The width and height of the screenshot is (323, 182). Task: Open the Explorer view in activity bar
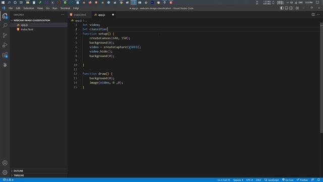[x=5, y=16]
